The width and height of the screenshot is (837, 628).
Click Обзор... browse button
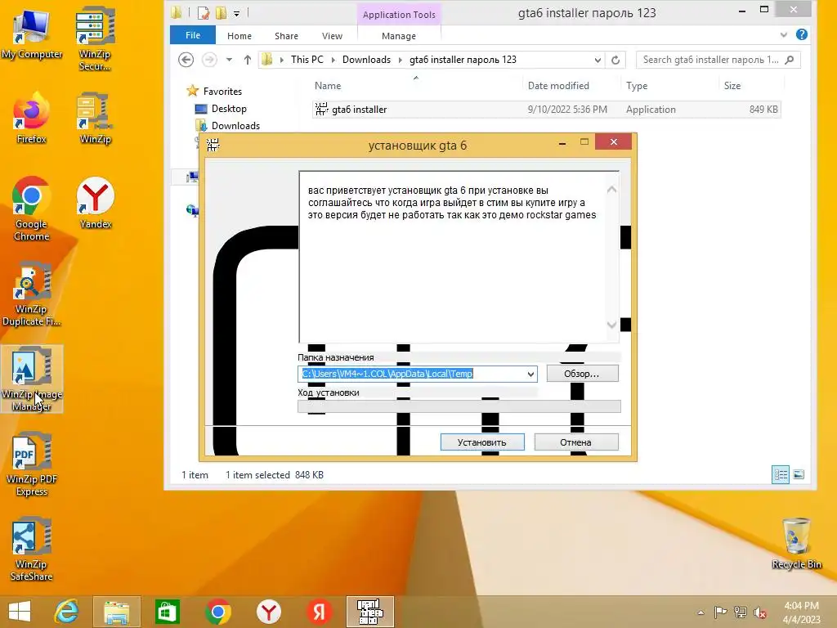click(582, 374)
